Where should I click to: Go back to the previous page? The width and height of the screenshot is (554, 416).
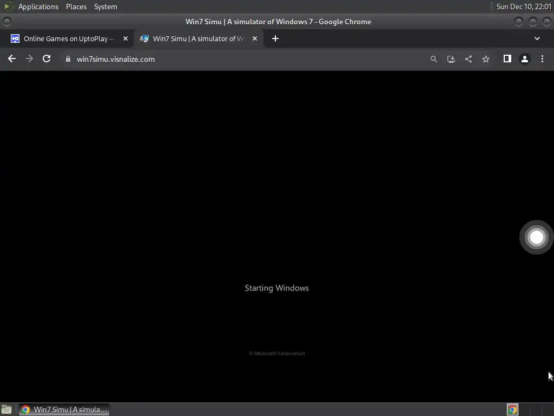12,58
